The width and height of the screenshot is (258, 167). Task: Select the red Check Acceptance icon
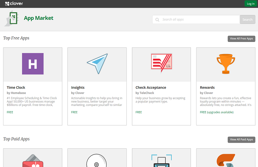161,63
